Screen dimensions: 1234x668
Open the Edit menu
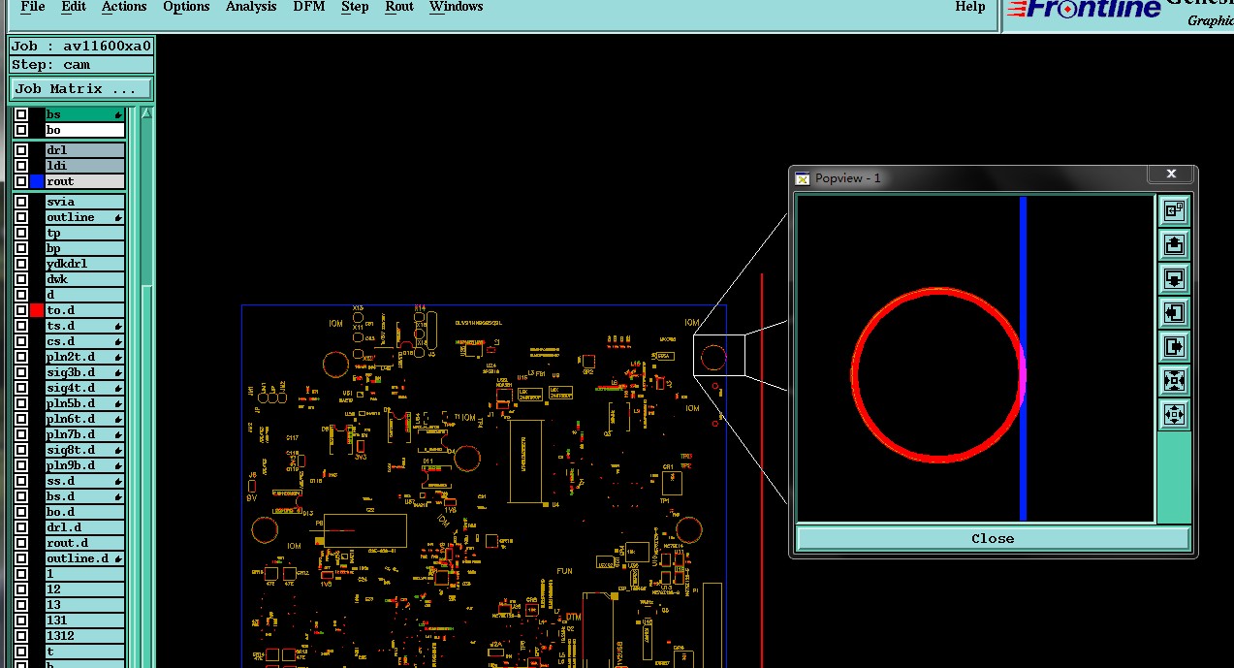[74, 7]
